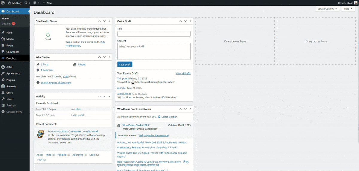The width and height of the screenshot is (359, 171).
Task: Expand the Screen Options dropdown
Action: [x=327, y=9]
